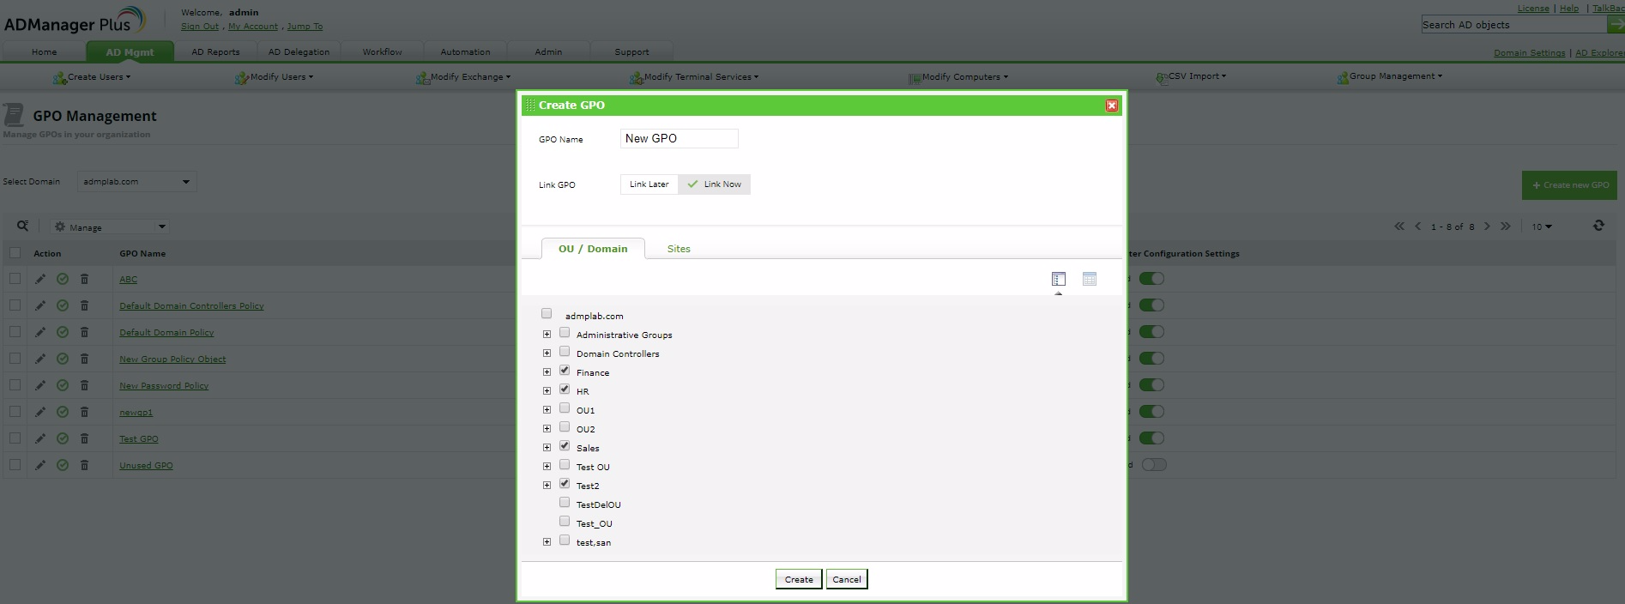
Task: Switch to the Sites tab
Action: tap(679, 249)
